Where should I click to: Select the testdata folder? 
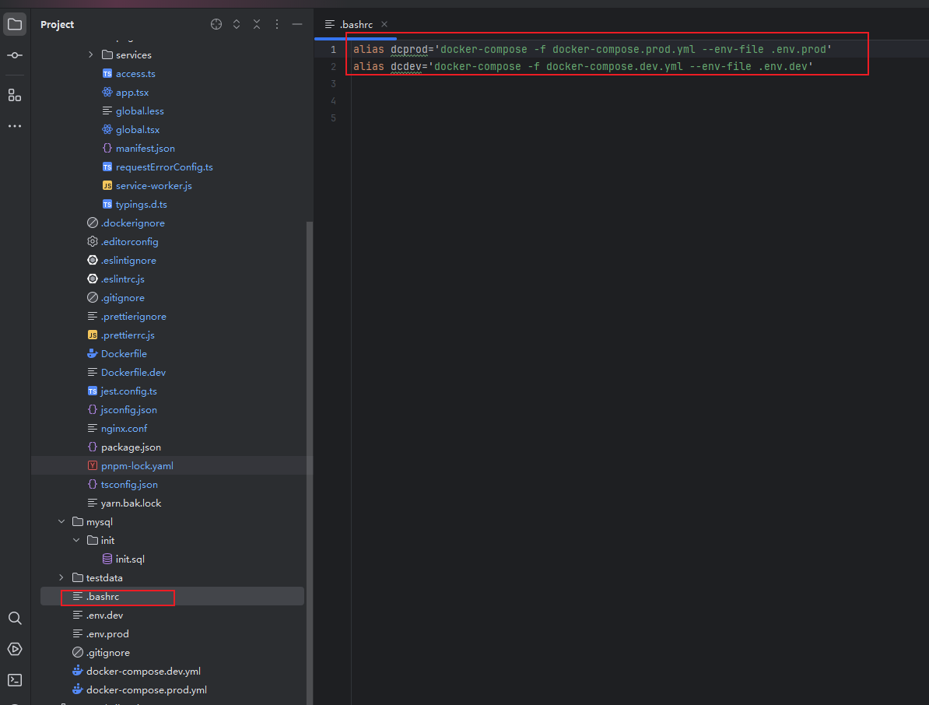coord(104,577)
